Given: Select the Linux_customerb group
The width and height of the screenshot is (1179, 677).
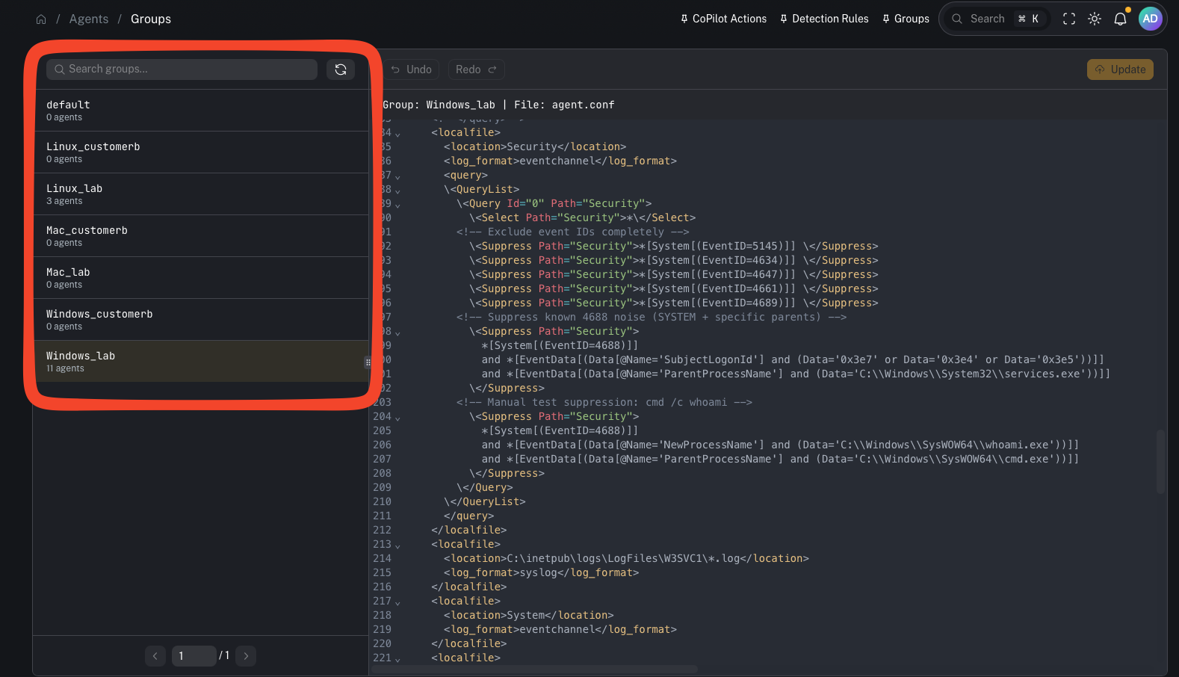Looking at the screenshot, I should pyautogui.click(x=200, y=152).
